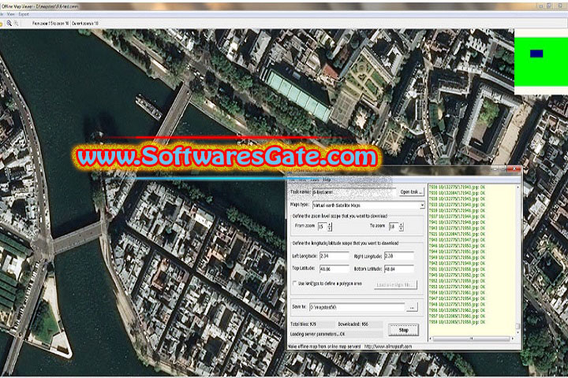Click the log scroll-down arrow

click(x=518, y=333)
